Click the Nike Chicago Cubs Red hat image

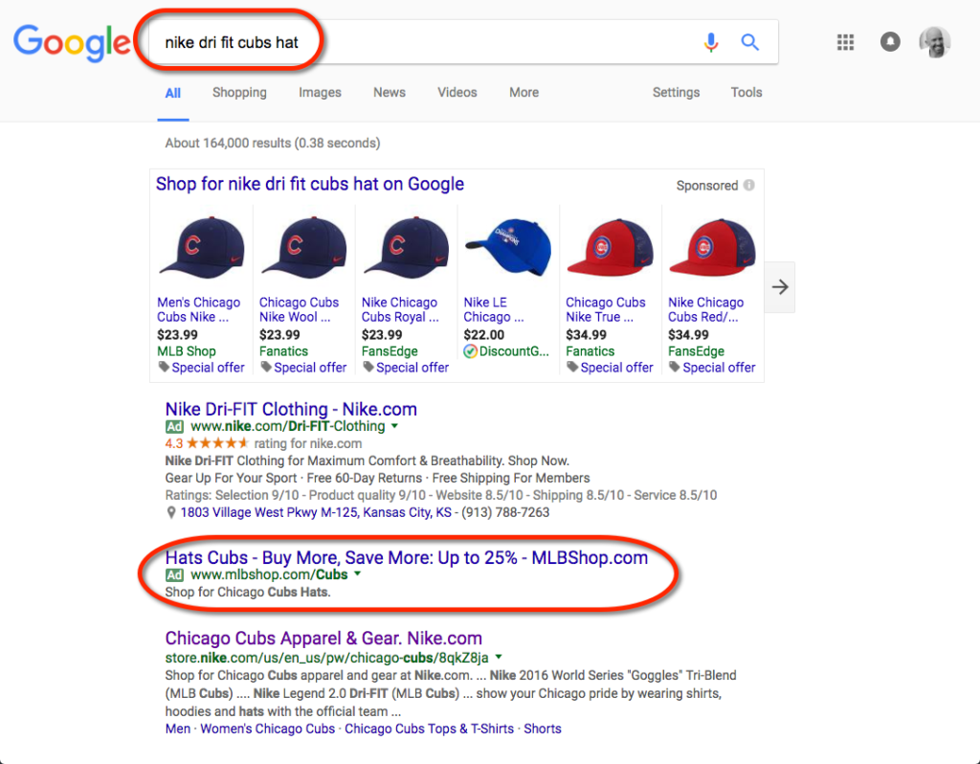pos(712,248)
